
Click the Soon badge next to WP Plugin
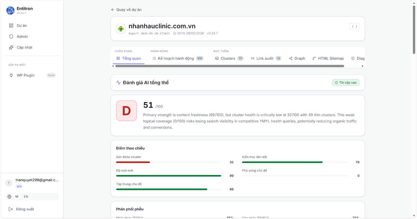click(x=51, y=75)
